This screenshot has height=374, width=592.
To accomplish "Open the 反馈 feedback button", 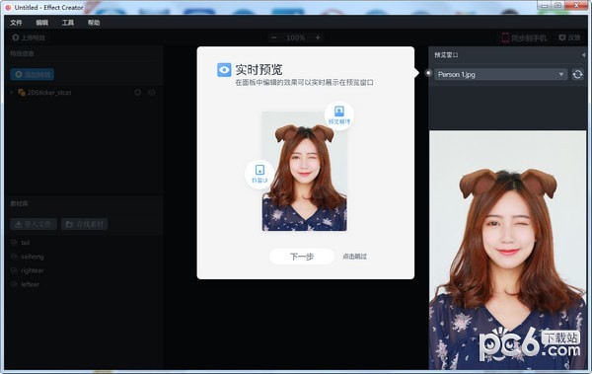I will pos(569,37).
